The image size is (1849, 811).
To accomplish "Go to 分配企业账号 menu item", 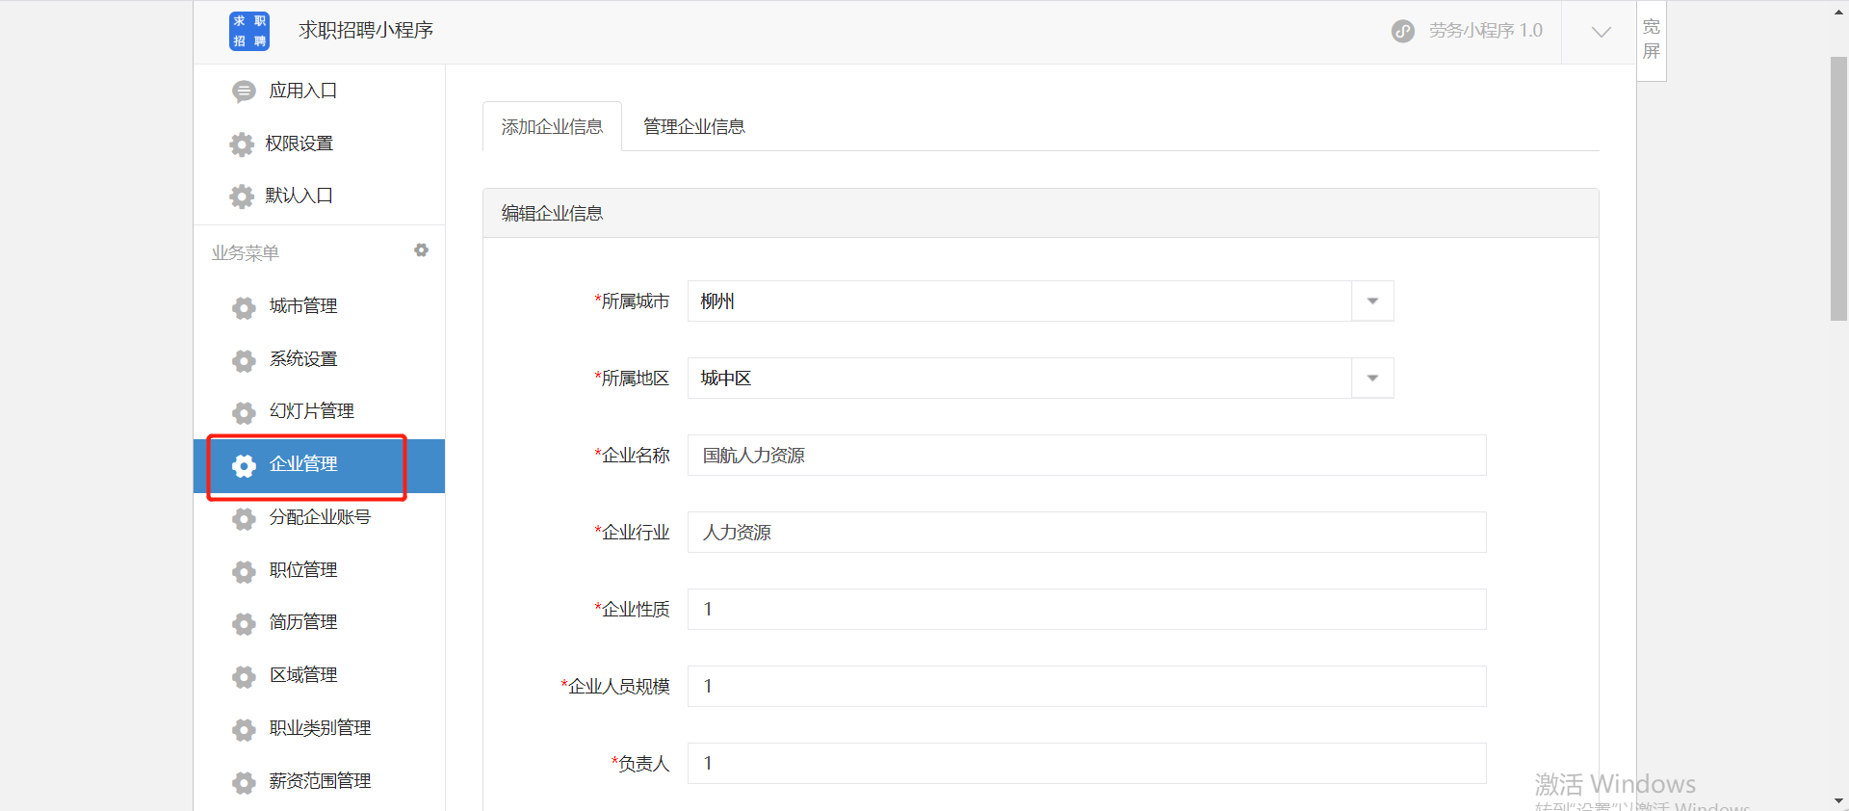I will 319,517.
